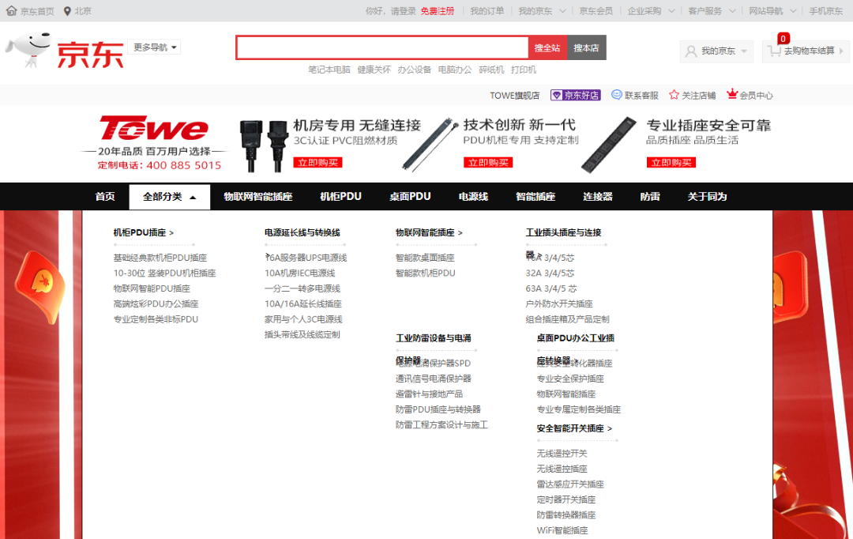Click the 关注店铺 star icon
The height and width of the screenshot is (539, 853).
point(674,95)
